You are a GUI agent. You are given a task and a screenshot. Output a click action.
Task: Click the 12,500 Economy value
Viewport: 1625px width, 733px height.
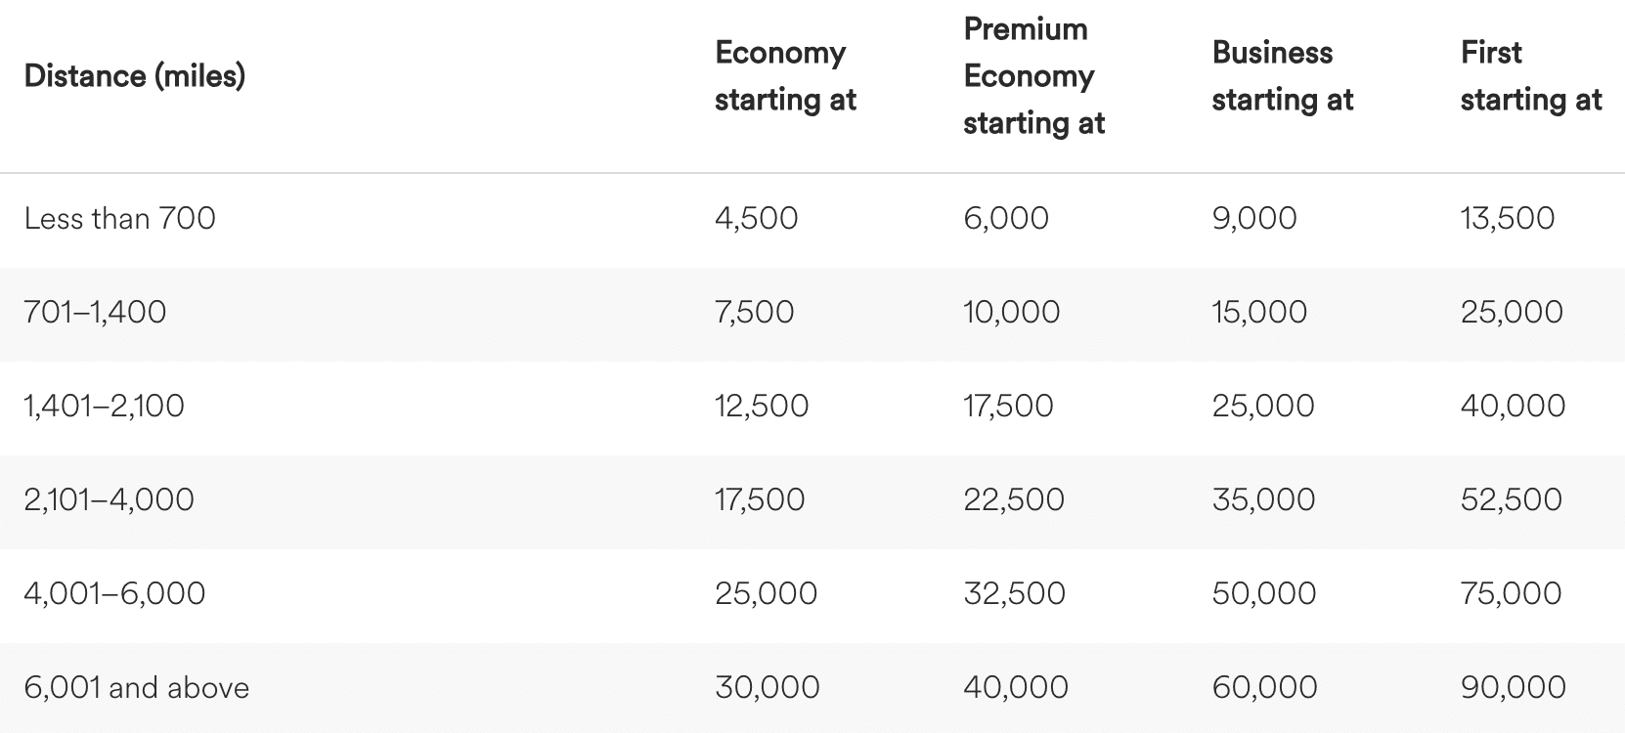[762, 406]
